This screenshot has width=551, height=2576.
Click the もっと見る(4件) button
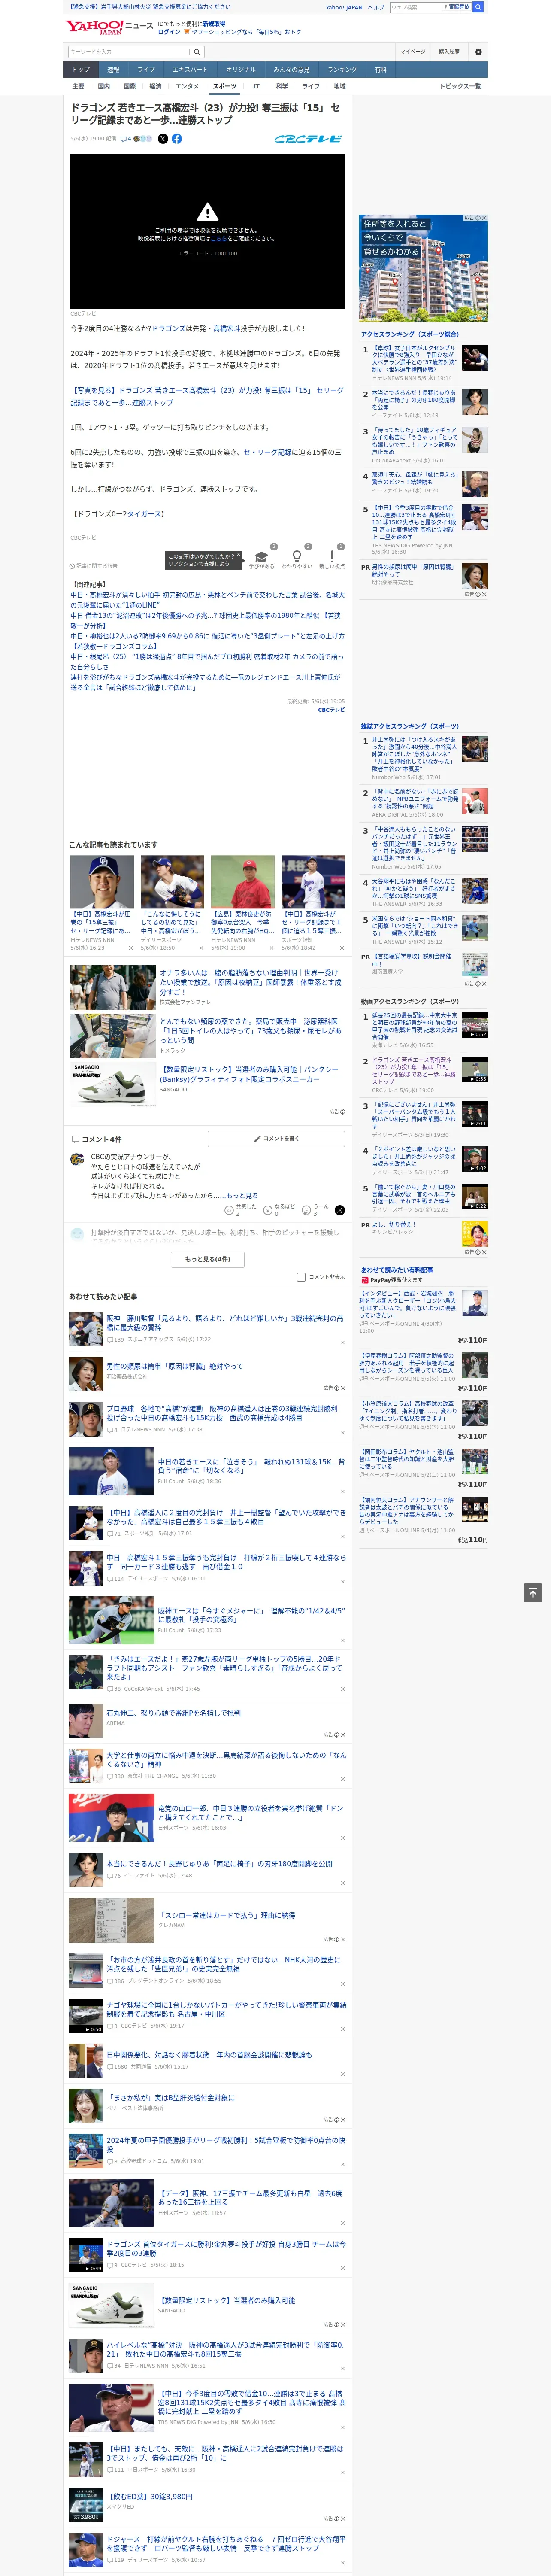click(x=208, y=1259)
